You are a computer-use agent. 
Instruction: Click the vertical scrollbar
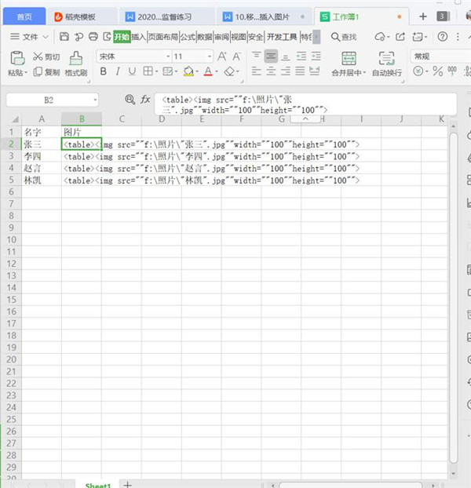pyautogui.click(x=453, y=297)
